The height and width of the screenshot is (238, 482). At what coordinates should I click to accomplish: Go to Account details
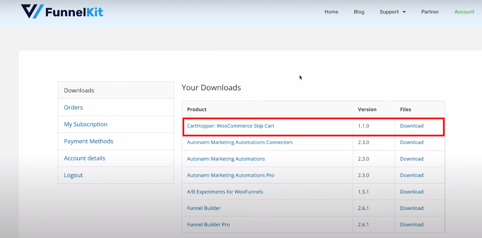[x=84, y=158]
